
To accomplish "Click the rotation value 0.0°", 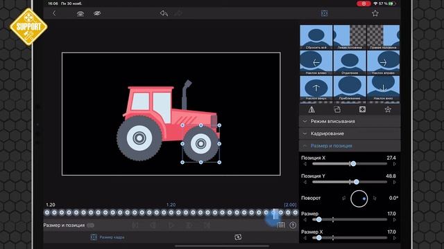I will click(393, 198).
